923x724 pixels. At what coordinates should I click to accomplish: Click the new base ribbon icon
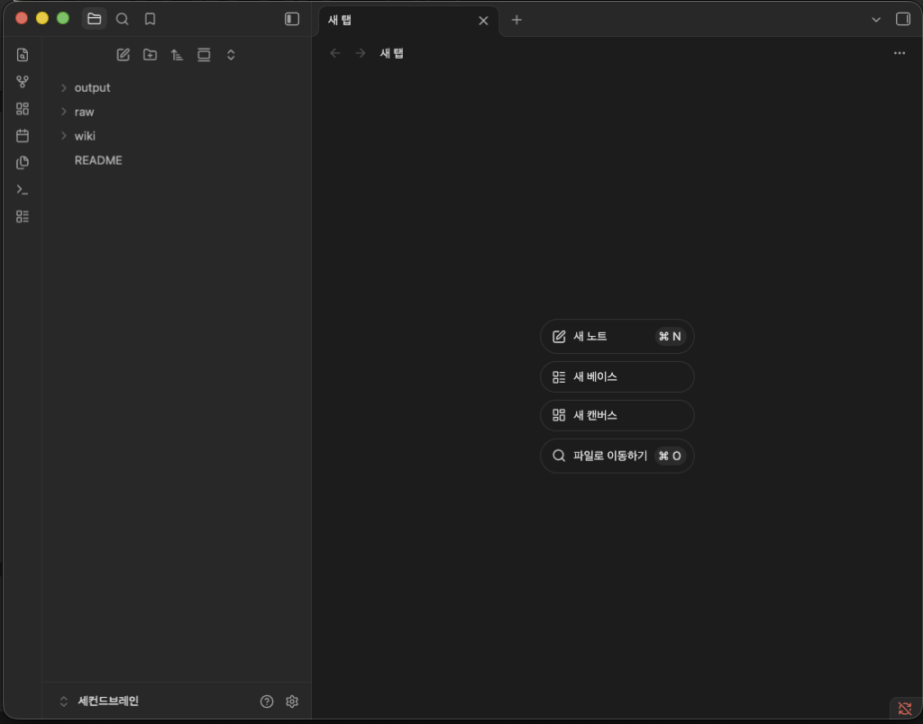[x=23, y=216]
